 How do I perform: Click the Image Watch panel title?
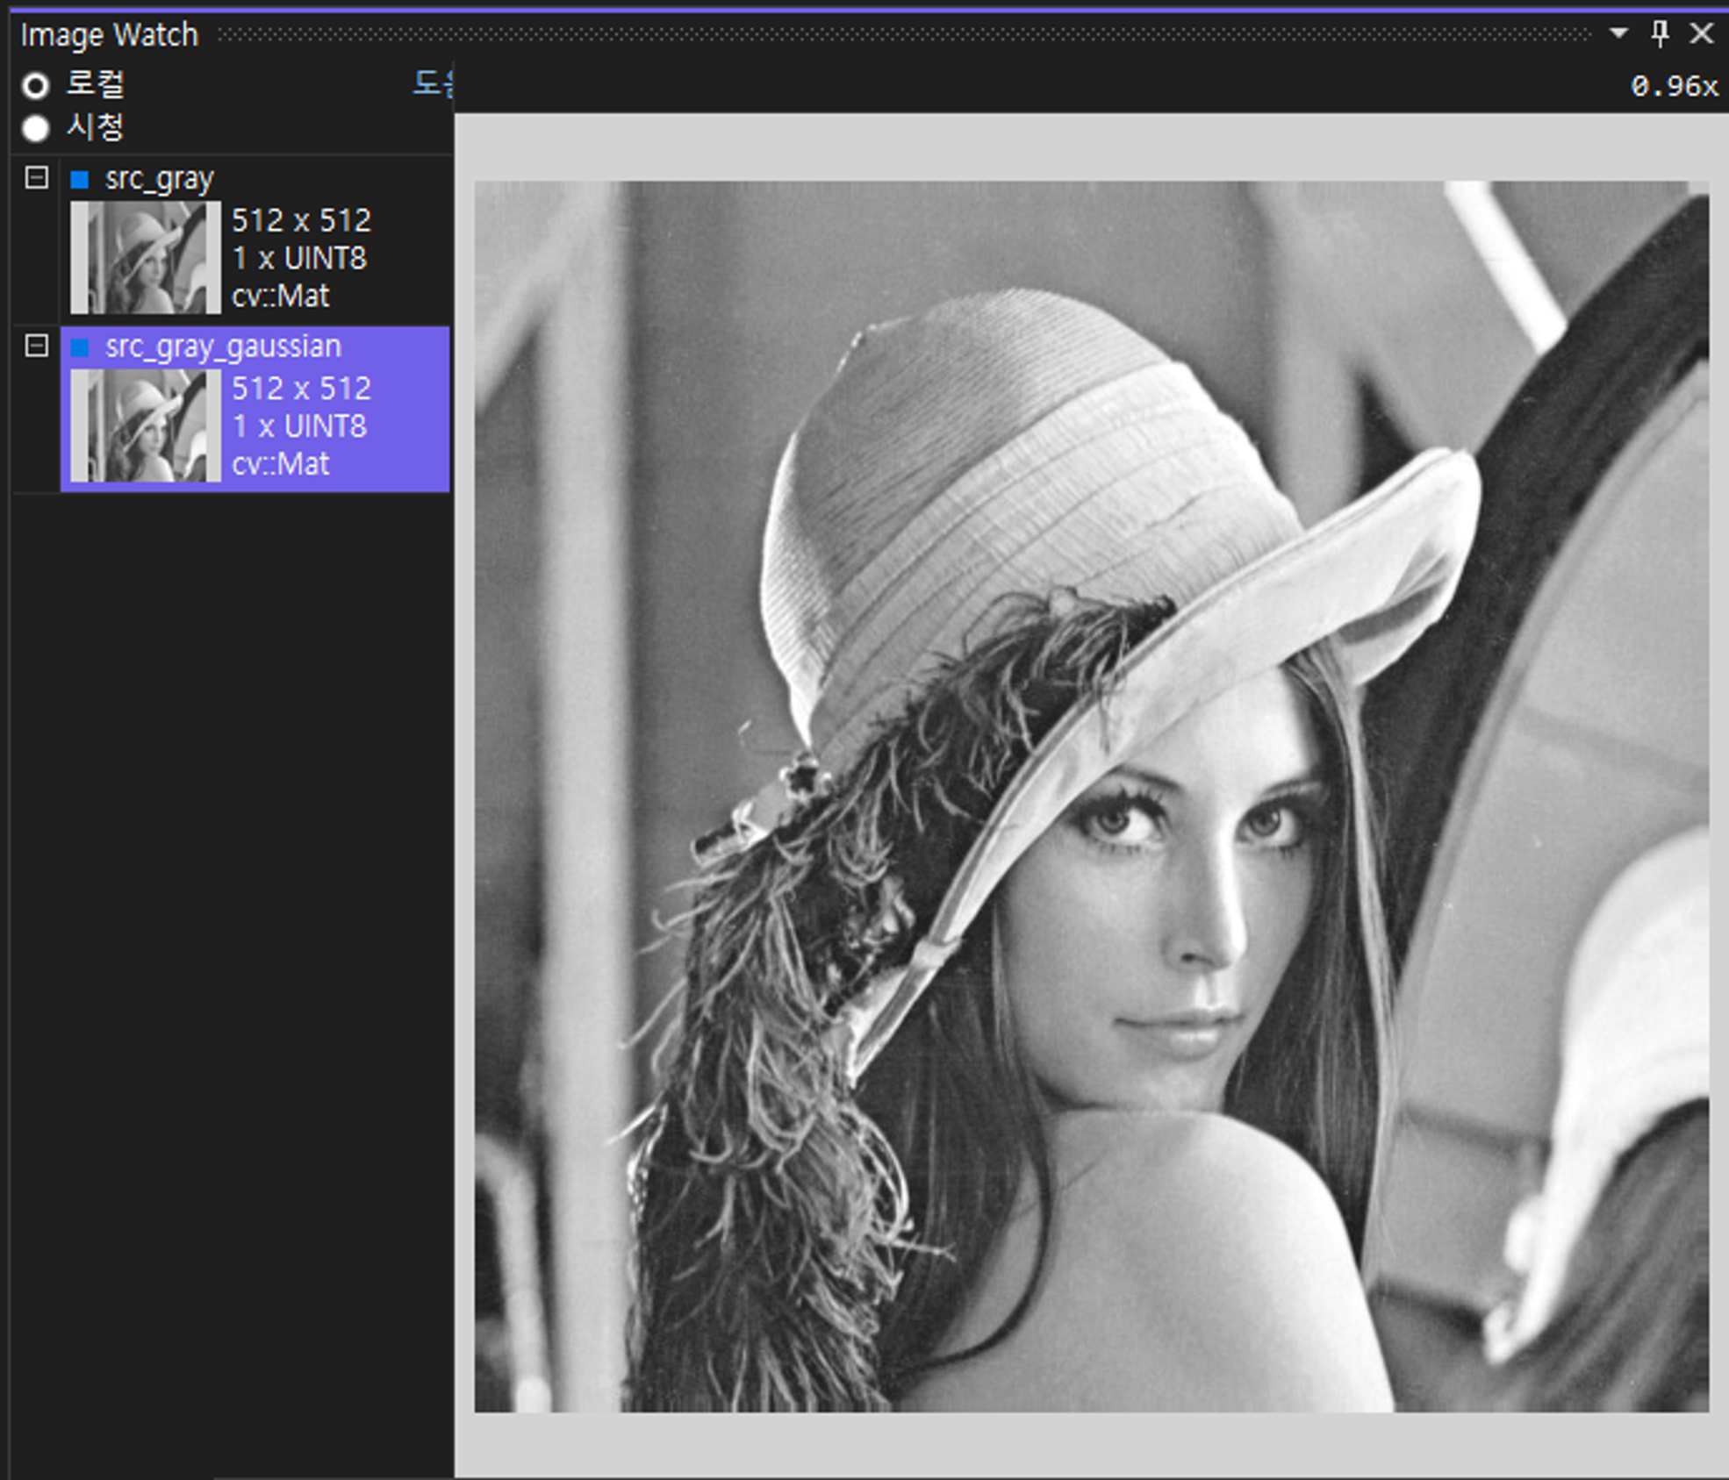coord(110,35)
